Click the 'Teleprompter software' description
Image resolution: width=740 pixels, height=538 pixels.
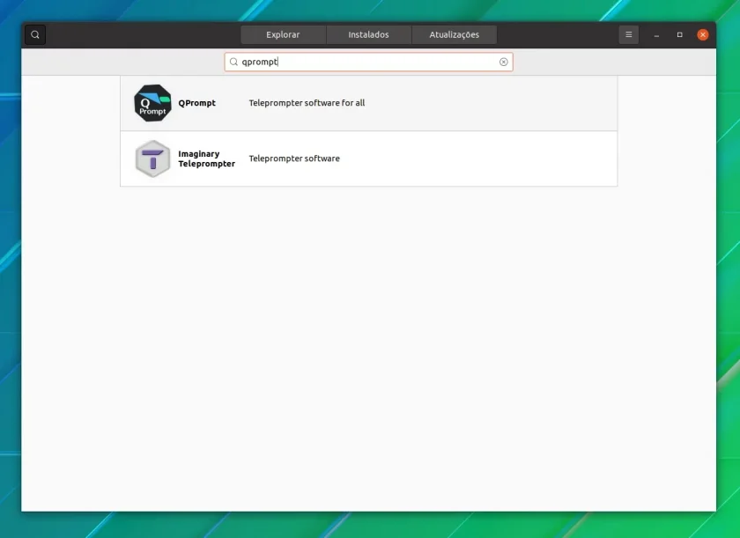(294, 158)
